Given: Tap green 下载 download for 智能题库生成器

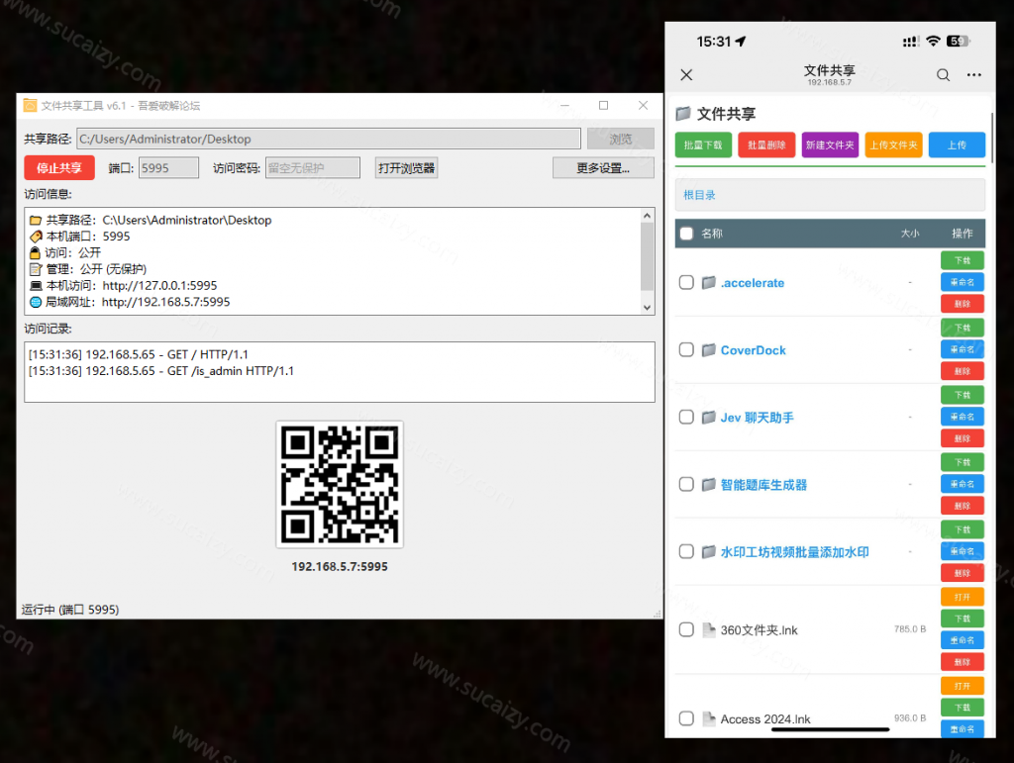Looking at the screenshot, I should [963, 462].
